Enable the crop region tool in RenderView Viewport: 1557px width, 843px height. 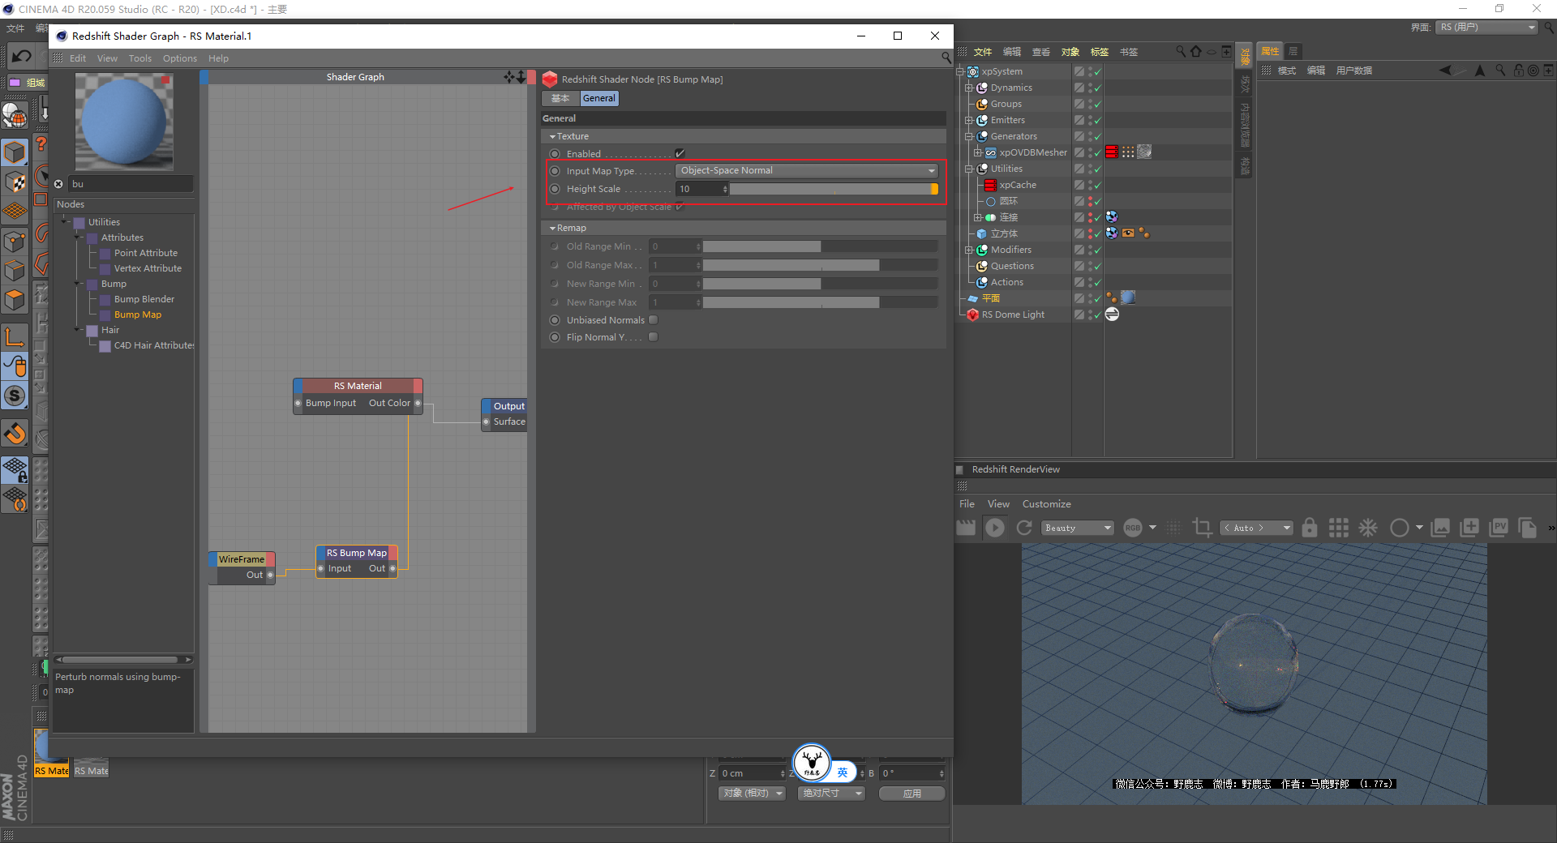tap(1202, 528)
